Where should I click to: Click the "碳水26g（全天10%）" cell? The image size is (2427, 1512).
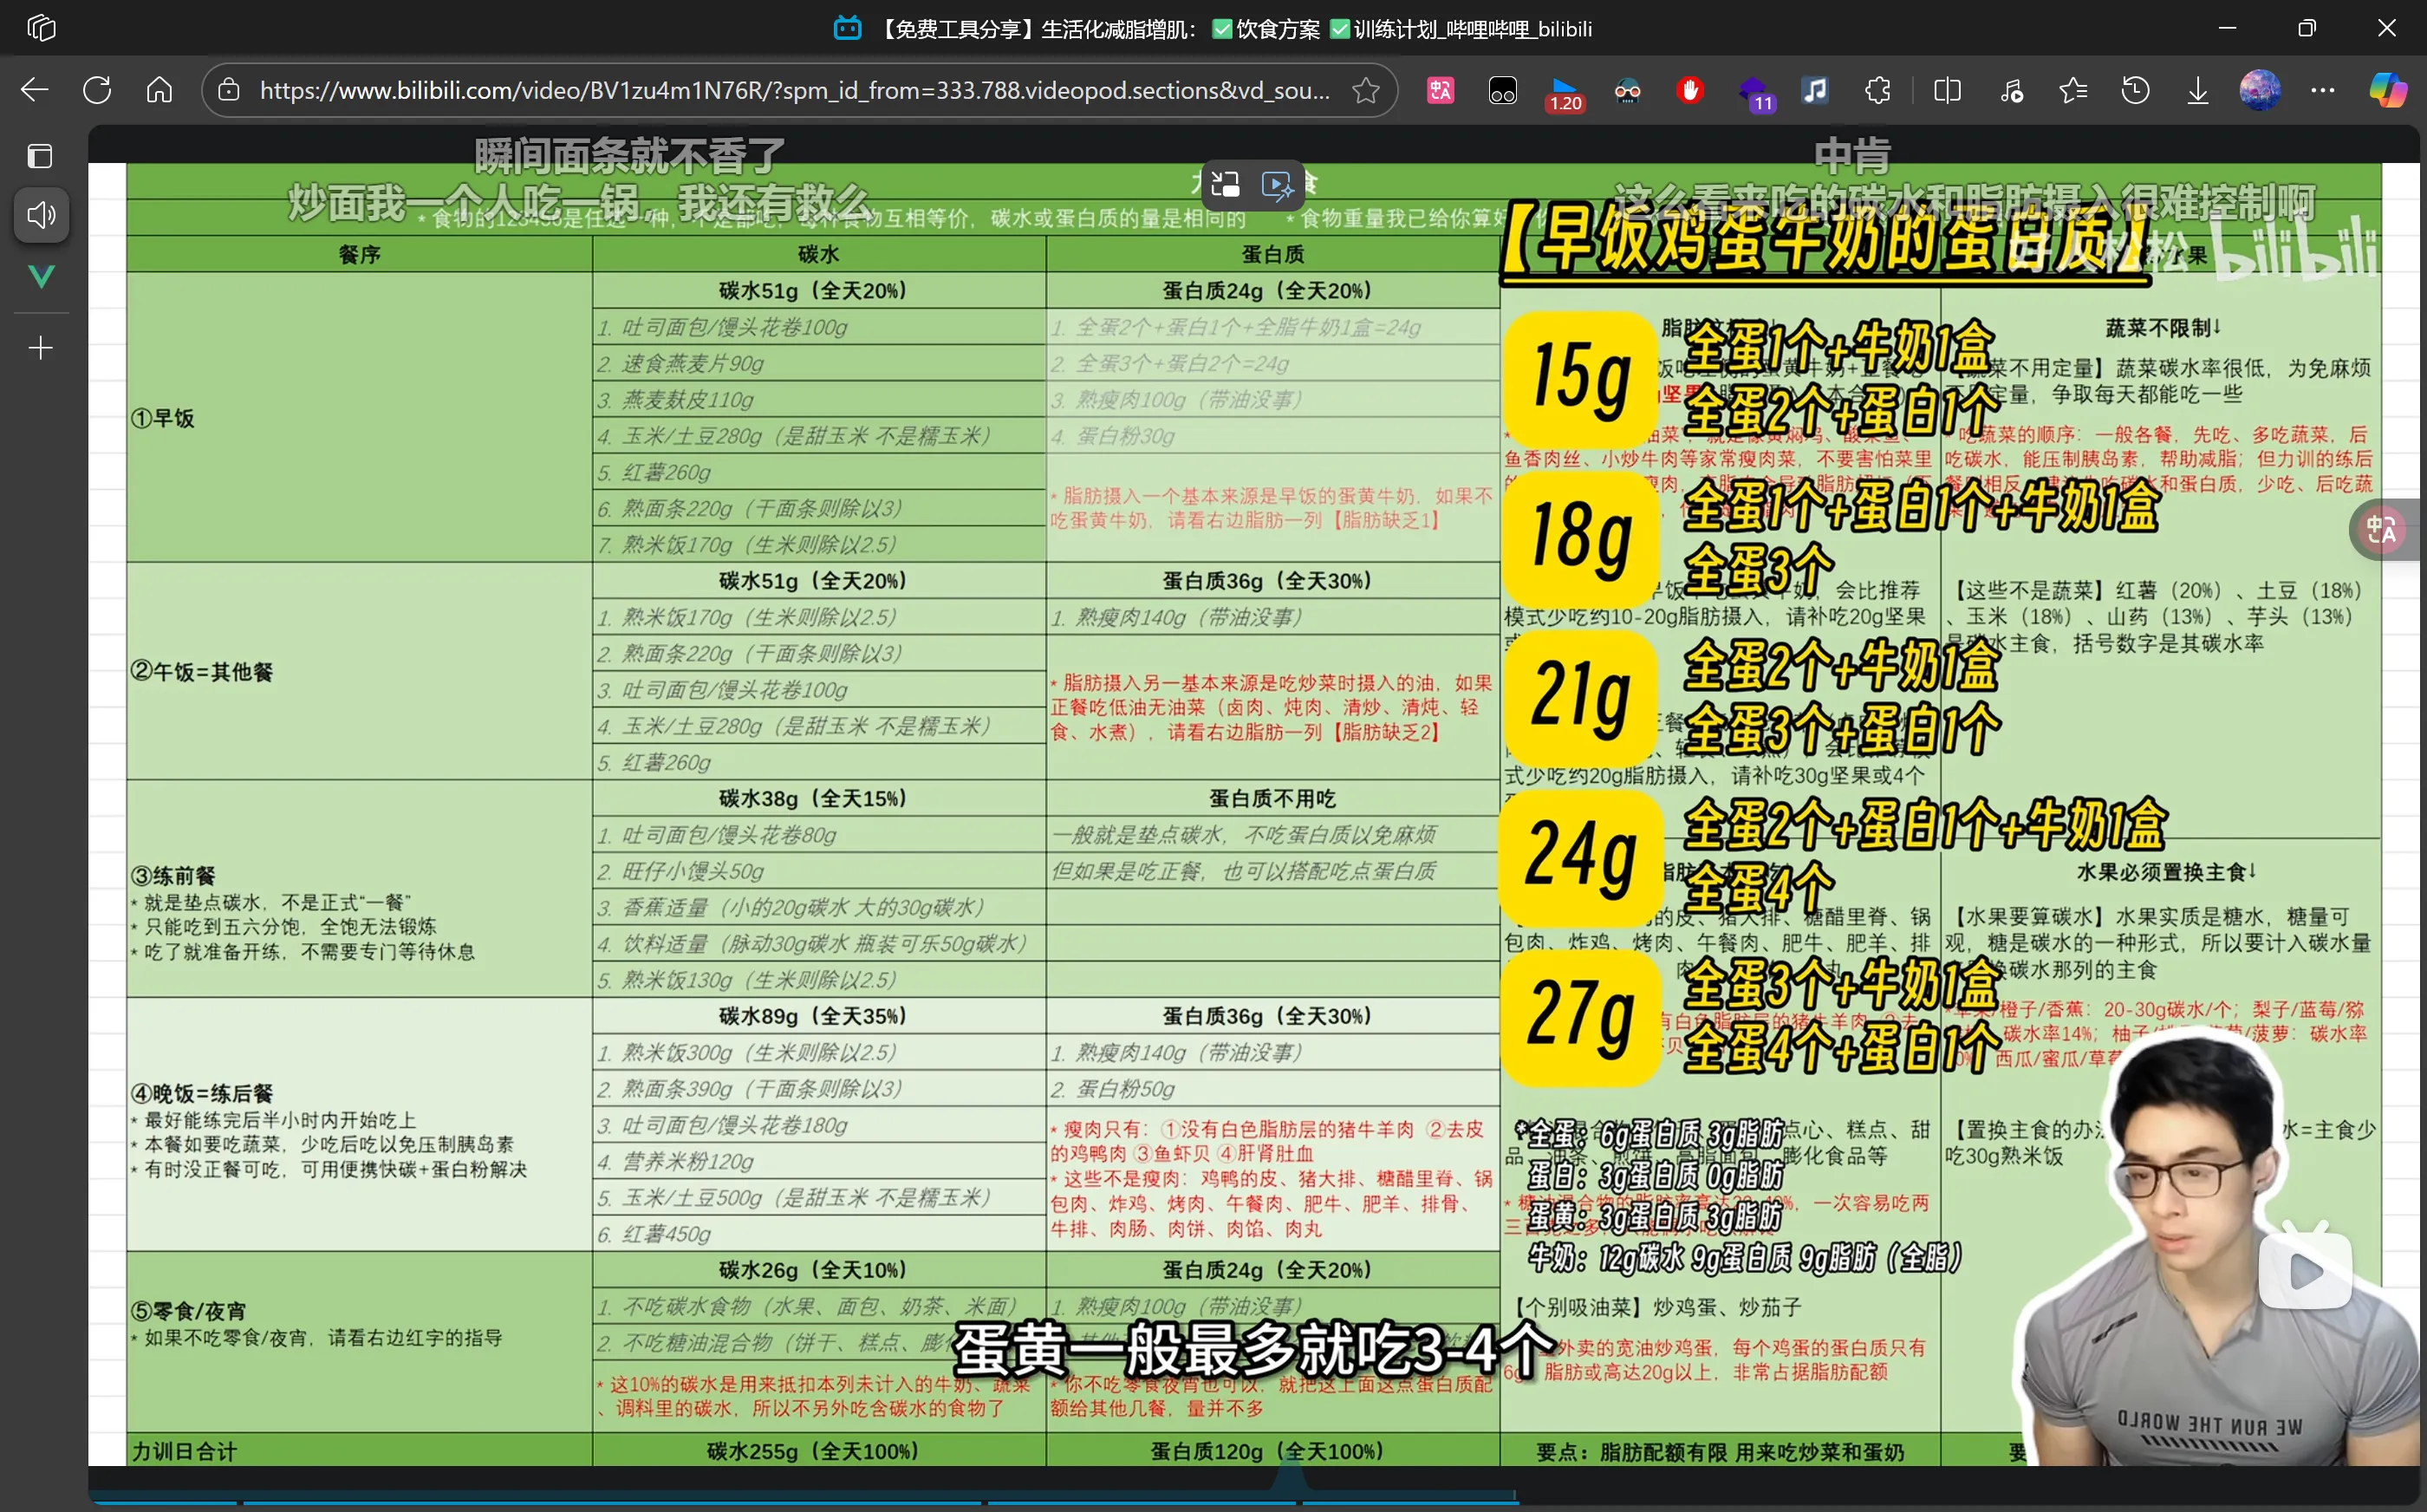(x=818, y=1270)
